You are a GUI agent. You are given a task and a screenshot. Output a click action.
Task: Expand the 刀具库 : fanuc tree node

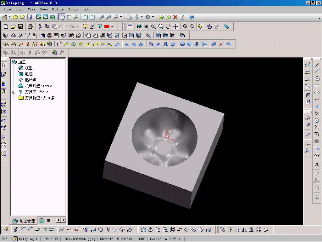point(14,92)
